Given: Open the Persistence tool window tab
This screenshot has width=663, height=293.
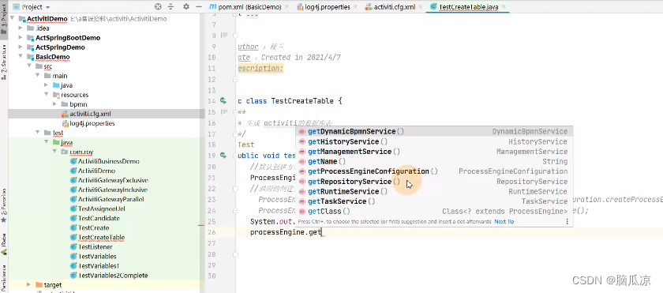Looking at the screenshot, I should [x=4, y=278].
